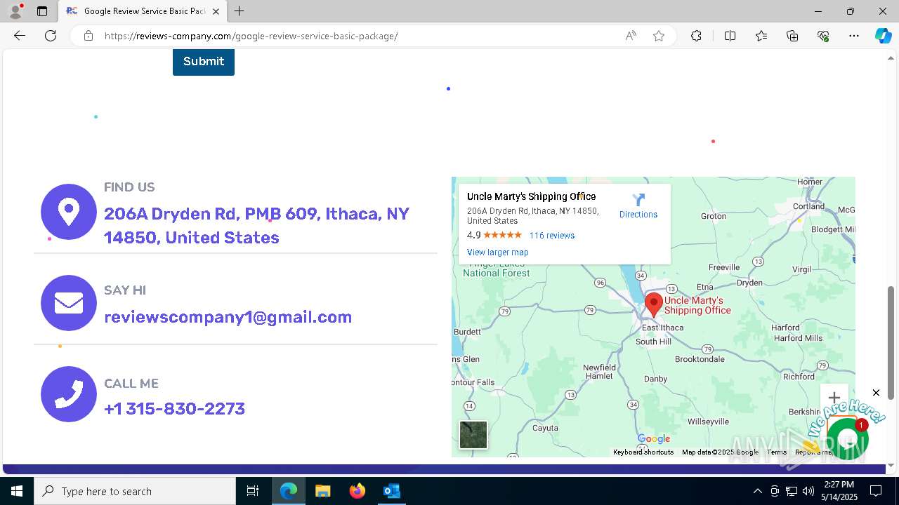The image size is (899, 505).
Task: Open the Windows Start menu
Action: [x=17, y=491]
